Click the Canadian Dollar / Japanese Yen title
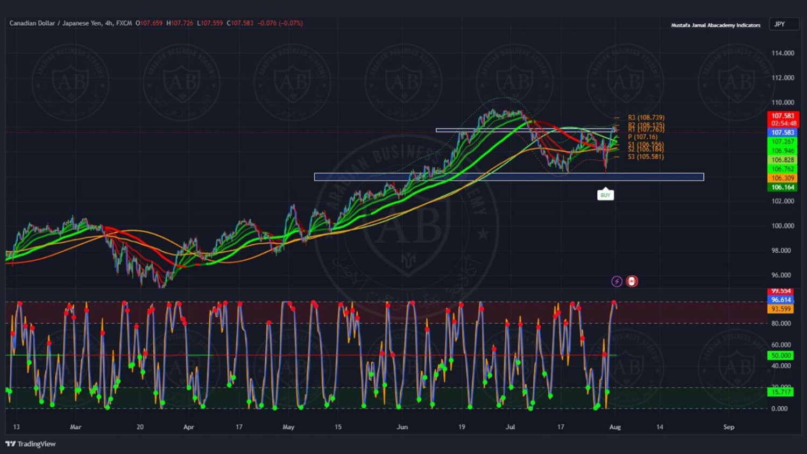The image size is (807, 454). (x=56, y=23)
